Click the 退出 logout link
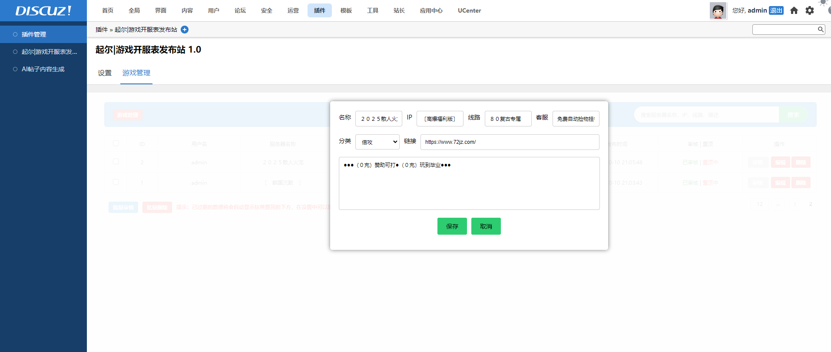This screenshot has height=352, width=831. pyautogui.click(x=776, y=10)
